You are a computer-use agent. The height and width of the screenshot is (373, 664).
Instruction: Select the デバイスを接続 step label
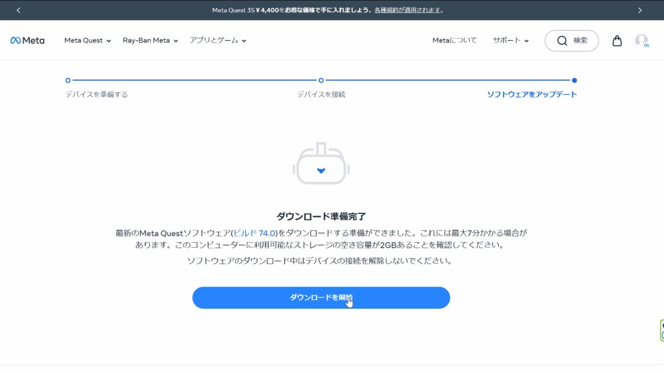(321, 94)
